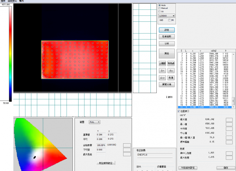
Task: Enable the DR checkbox
Action: [167, 20]
